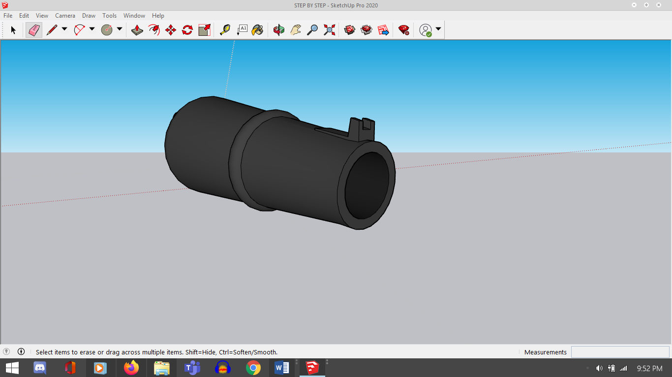Open the Draw menu
The image size is (672, 377).
tap(89, 16)
